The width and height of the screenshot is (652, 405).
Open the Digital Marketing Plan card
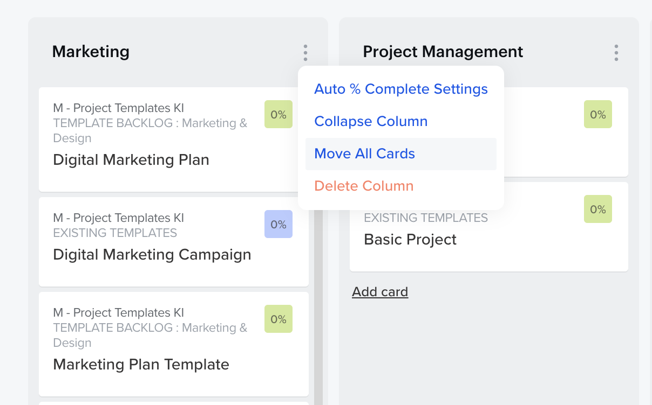coord(131,160)
